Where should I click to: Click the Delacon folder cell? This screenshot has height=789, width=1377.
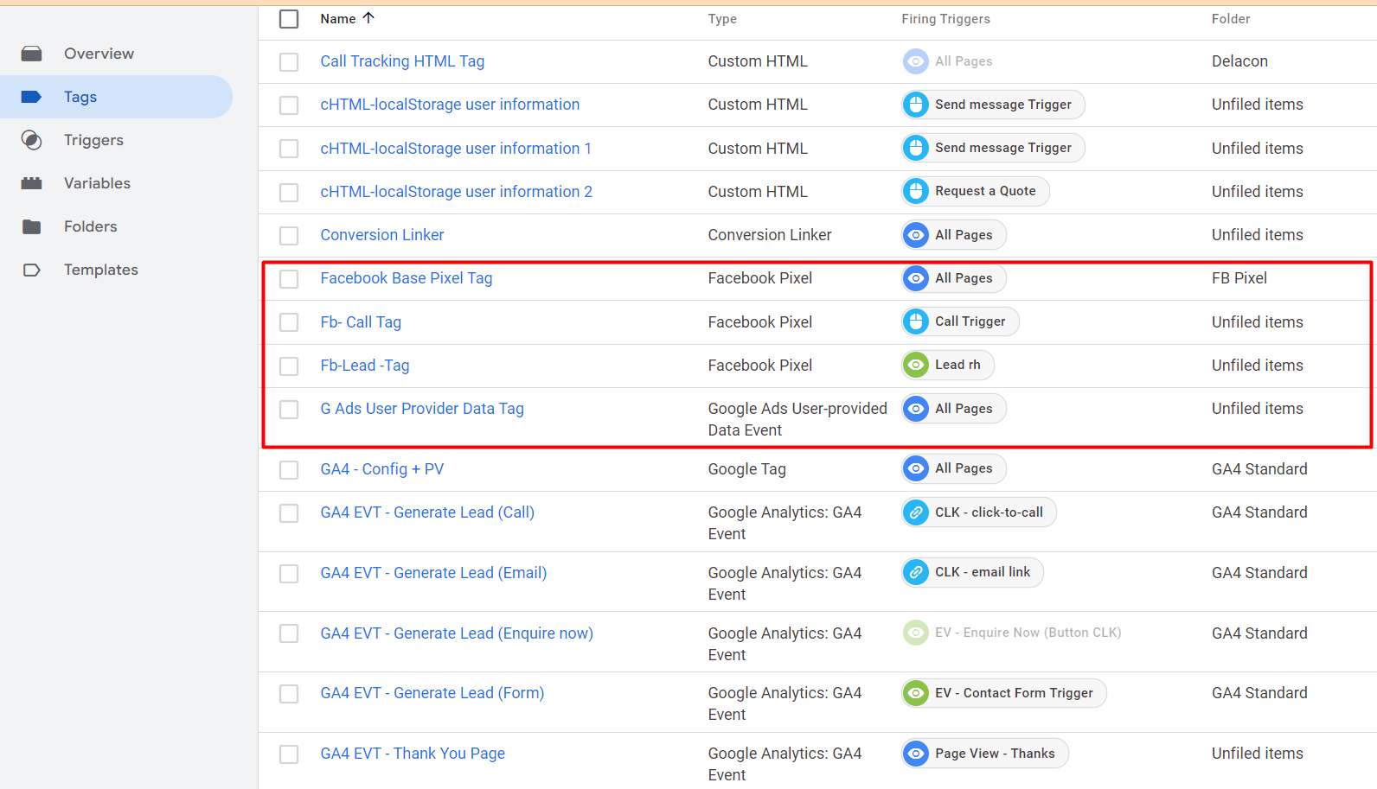[x=1239, y=61]
